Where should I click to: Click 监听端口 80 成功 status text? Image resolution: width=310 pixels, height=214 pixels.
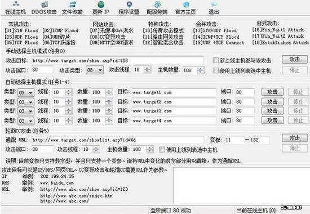(x=171, y=211)
